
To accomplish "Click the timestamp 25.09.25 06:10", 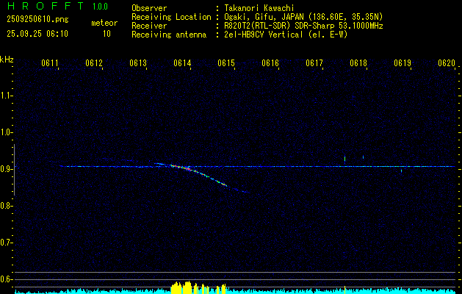I will pos(37,34).
